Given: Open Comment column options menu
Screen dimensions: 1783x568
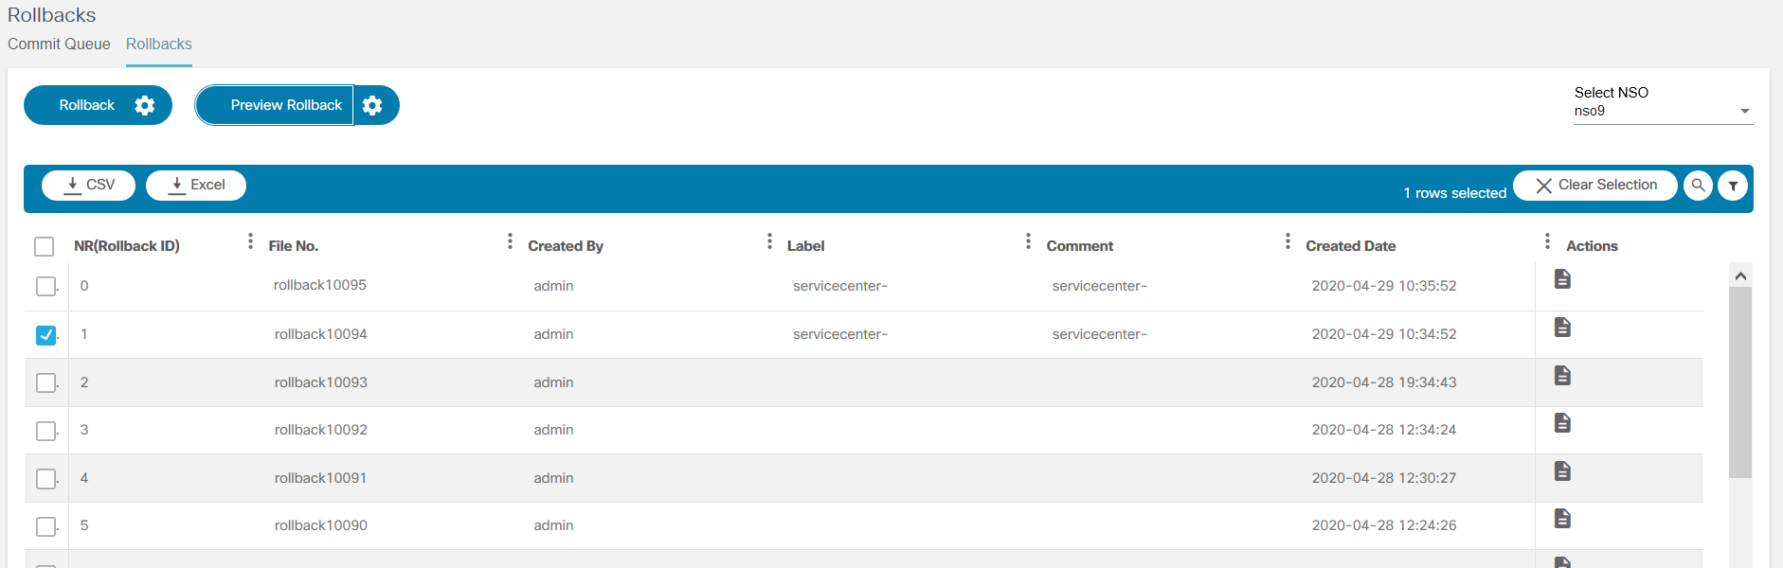Looking at the screenshot, I should (1288, 241).
